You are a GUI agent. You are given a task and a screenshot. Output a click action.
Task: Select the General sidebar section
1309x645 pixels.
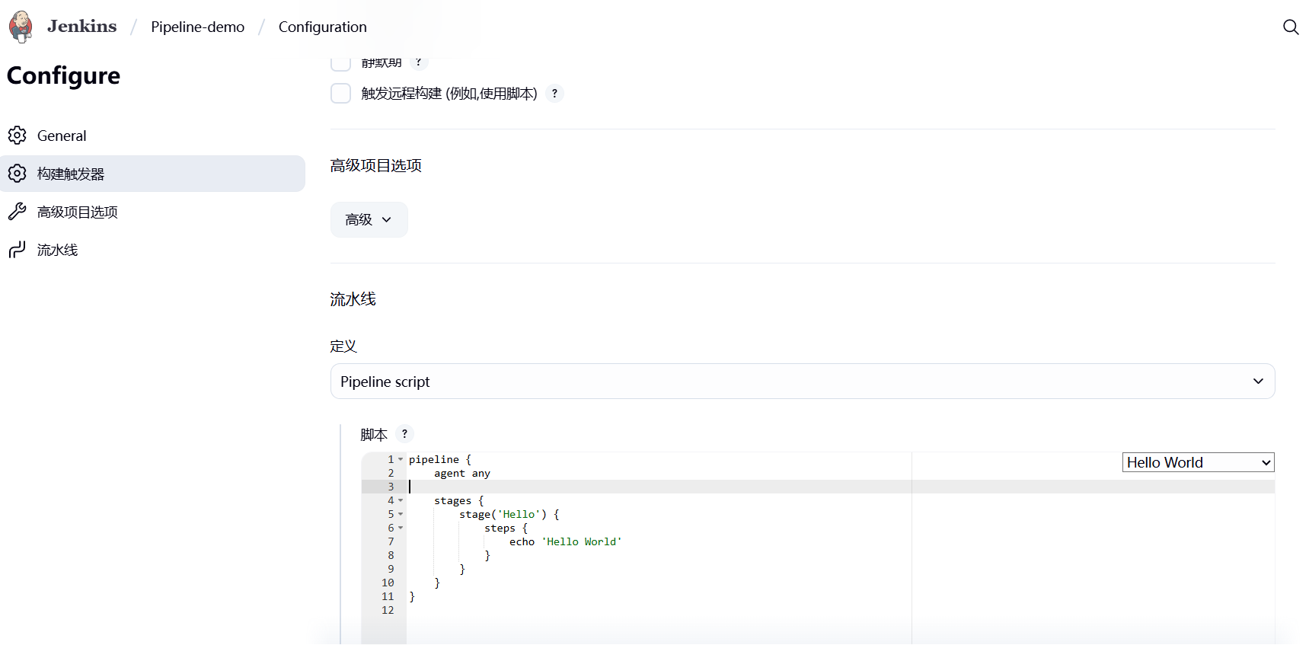tap(62, 136)
